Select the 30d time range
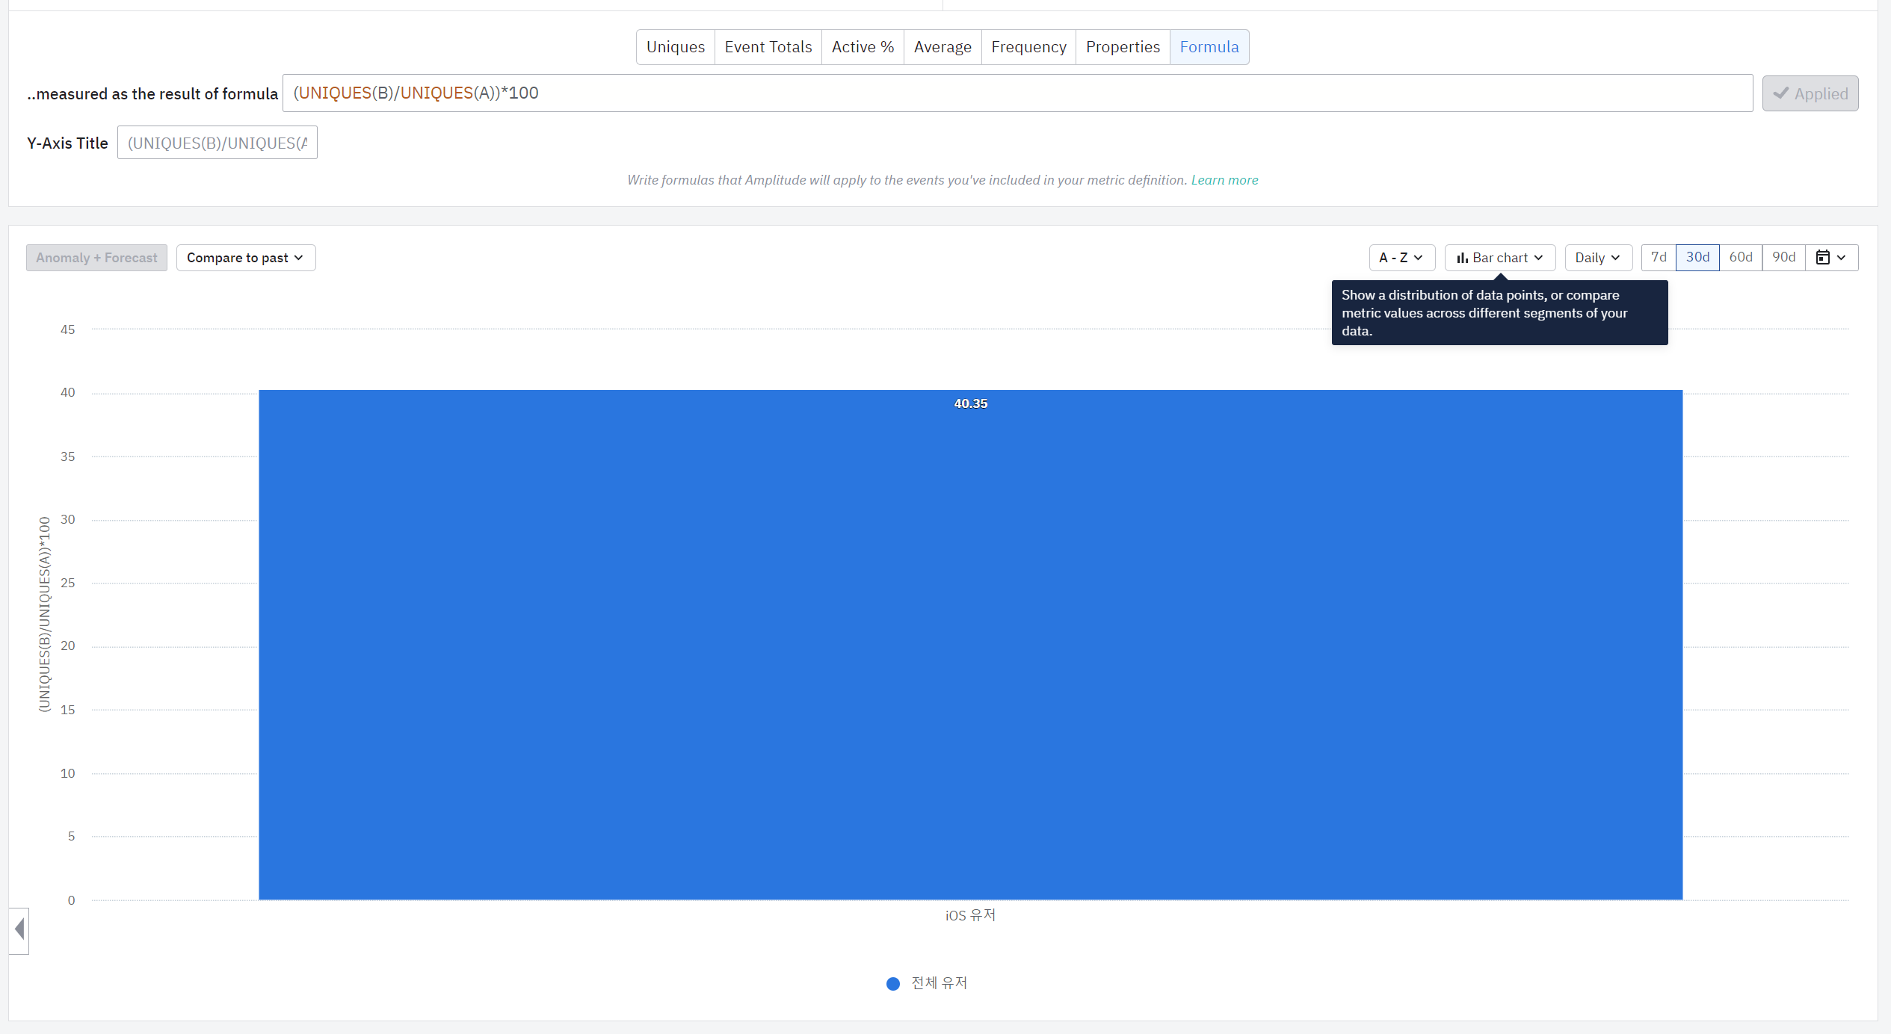Viewport: 1891px width, 1034px height. coord(1697,258)
